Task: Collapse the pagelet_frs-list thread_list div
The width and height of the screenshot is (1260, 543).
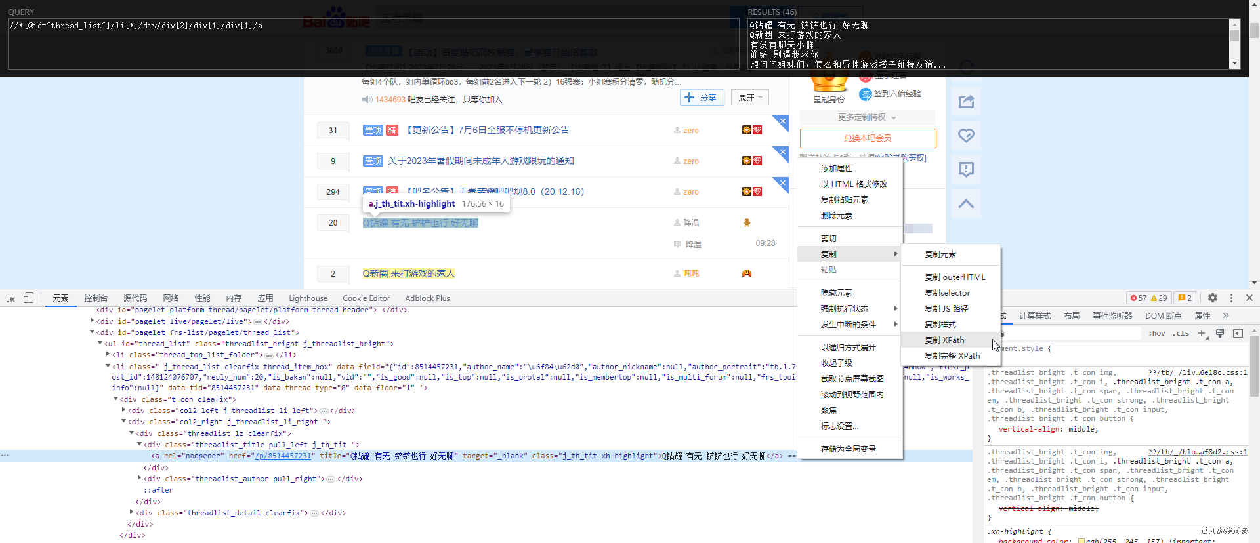Action: (x=92, y=332)
